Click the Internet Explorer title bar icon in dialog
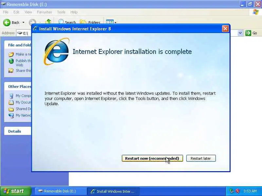This screenshot has height=196, width=262. click(x=35, y=28)
